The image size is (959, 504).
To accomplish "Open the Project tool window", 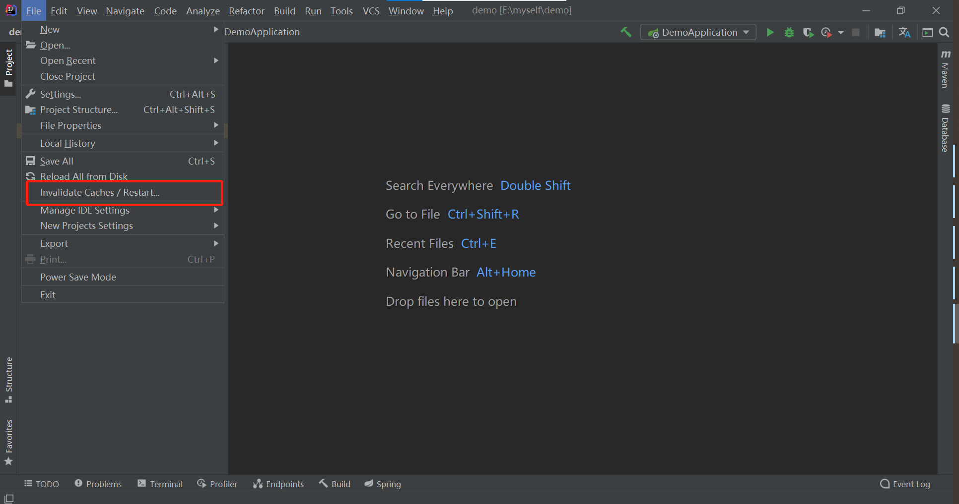I will pyautogui.click(x=9, y=64).
